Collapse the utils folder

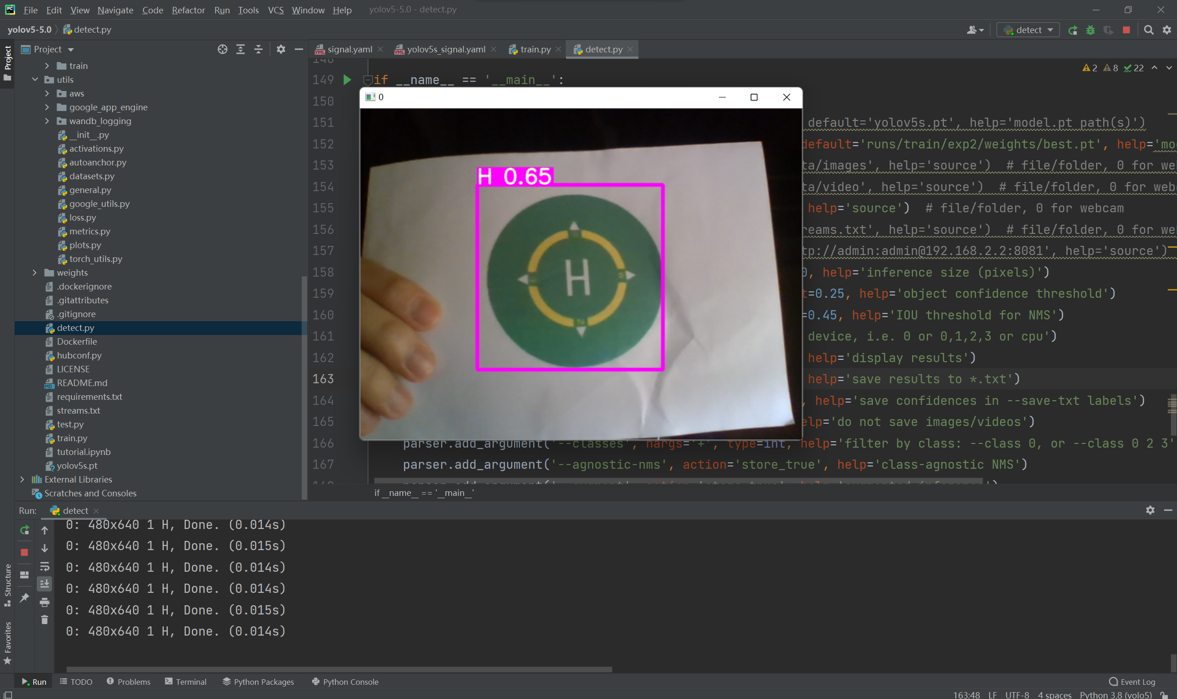(35, 80)
